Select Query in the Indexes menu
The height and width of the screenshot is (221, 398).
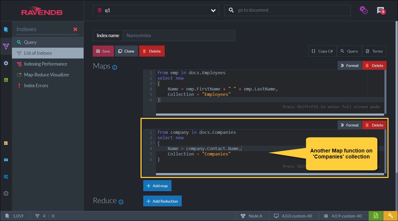point(48,42)
